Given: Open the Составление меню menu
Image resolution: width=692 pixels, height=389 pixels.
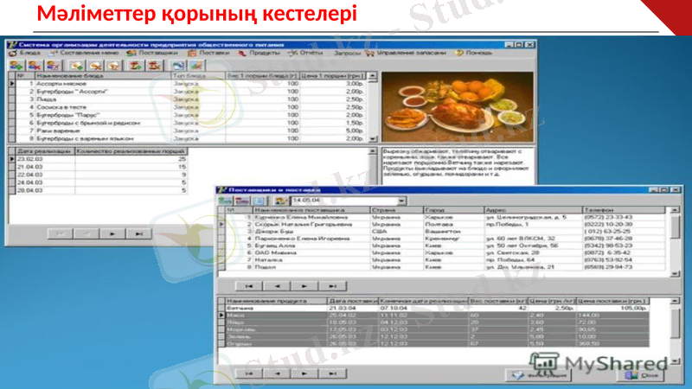Looking at the screenshot, I should (85, 53).
